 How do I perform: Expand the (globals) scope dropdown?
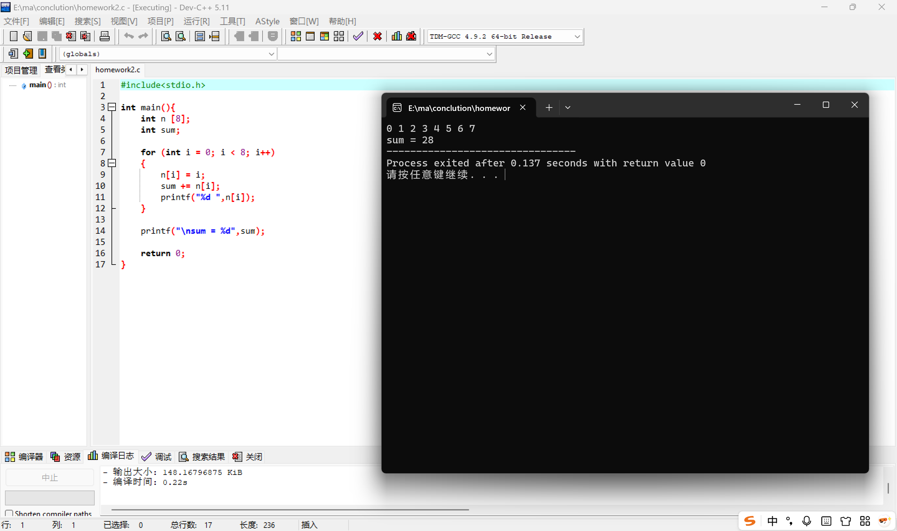coord(271,54)
